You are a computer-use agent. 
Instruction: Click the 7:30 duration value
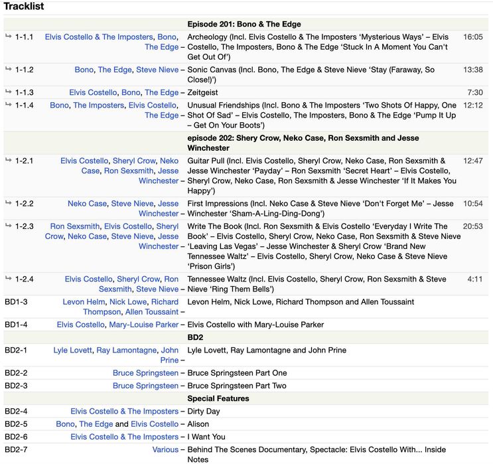click(475, 92)
